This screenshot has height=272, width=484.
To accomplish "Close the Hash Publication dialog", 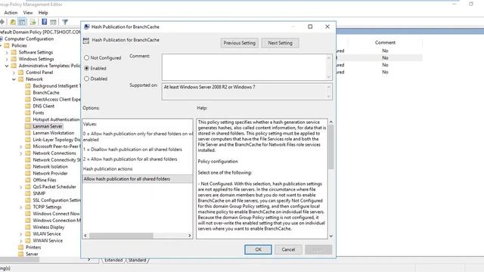I will point(327,26).
